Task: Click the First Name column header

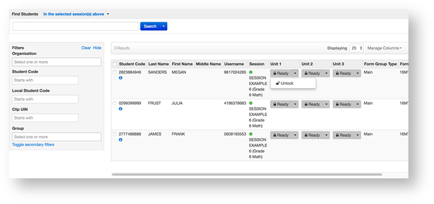Action: (x=182, y=64)
